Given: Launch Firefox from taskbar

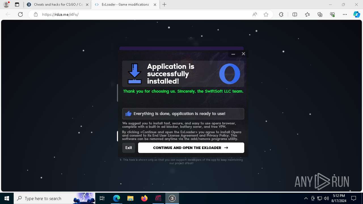Looking at the screenshot, I should [144, 198].
